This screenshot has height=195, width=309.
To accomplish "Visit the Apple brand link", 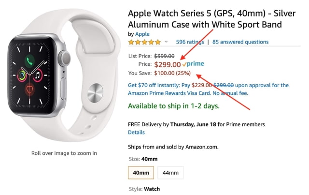I will pos(142,34).
